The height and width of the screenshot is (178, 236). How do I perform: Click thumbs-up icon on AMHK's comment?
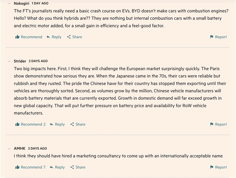click(17, 167)
